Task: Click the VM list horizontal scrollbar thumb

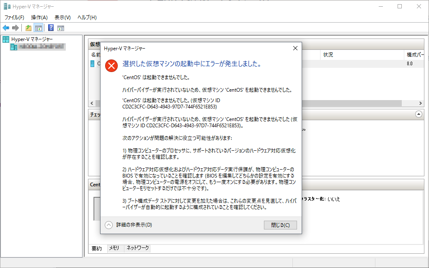Action: 351,103
